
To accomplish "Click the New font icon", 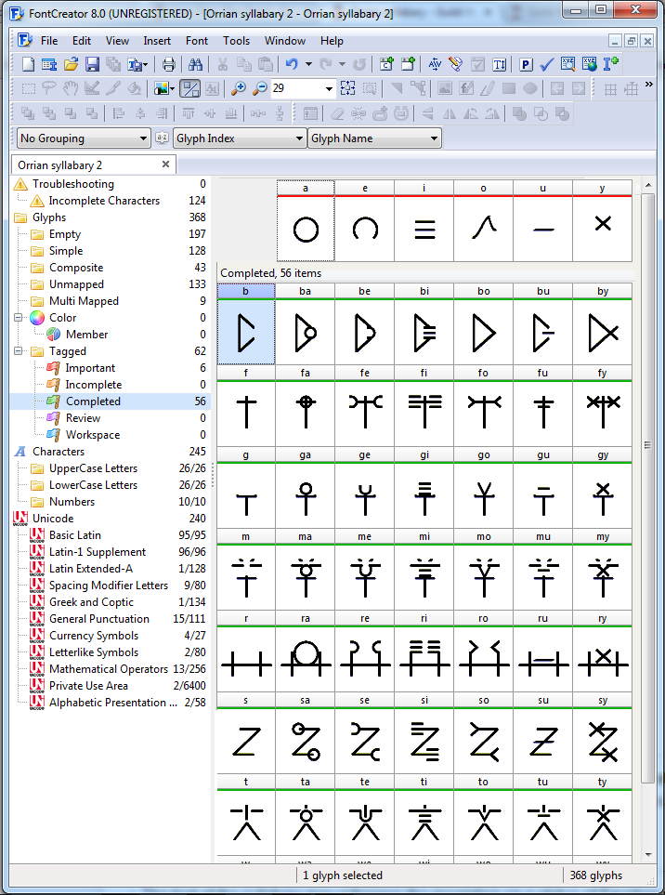I will (28, 64).
